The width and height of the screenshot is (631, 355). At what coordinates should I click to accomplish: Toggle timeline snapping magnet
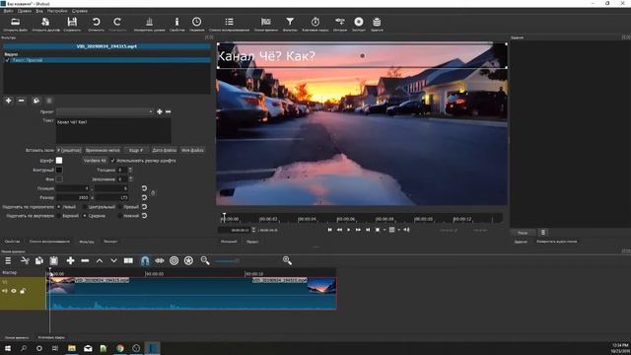point(145,260)
